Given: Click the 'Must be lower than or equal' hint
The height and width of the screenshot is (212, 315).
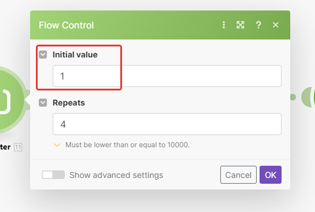Looking at the screenshot, I should (x=127, y=145).
